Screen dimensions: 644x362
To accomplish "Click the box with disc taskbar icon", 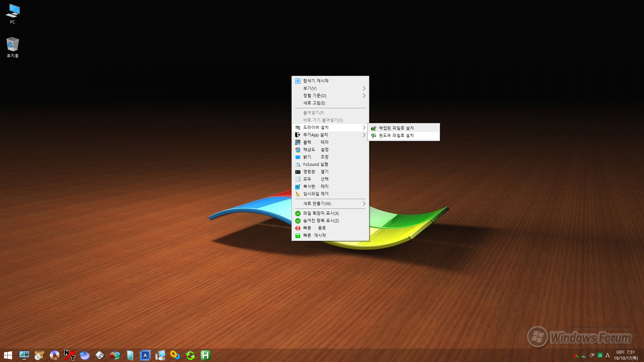I will pos(39,355).
